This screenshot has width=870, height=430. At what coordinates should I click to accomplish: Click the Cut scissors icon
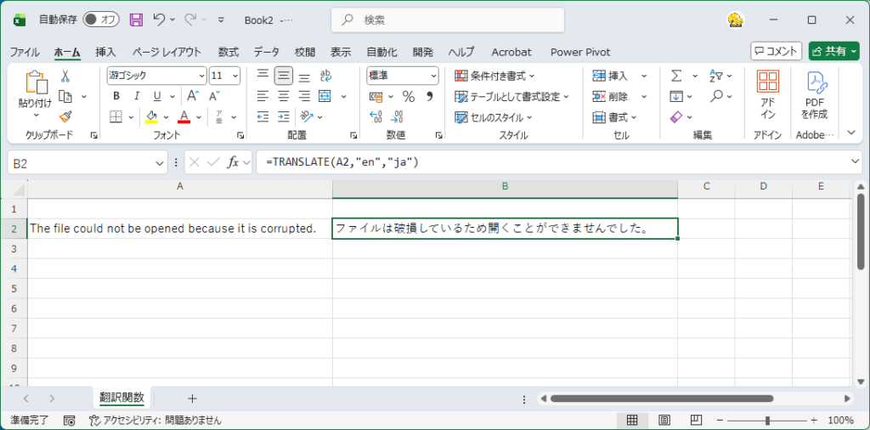pos(65,76)
